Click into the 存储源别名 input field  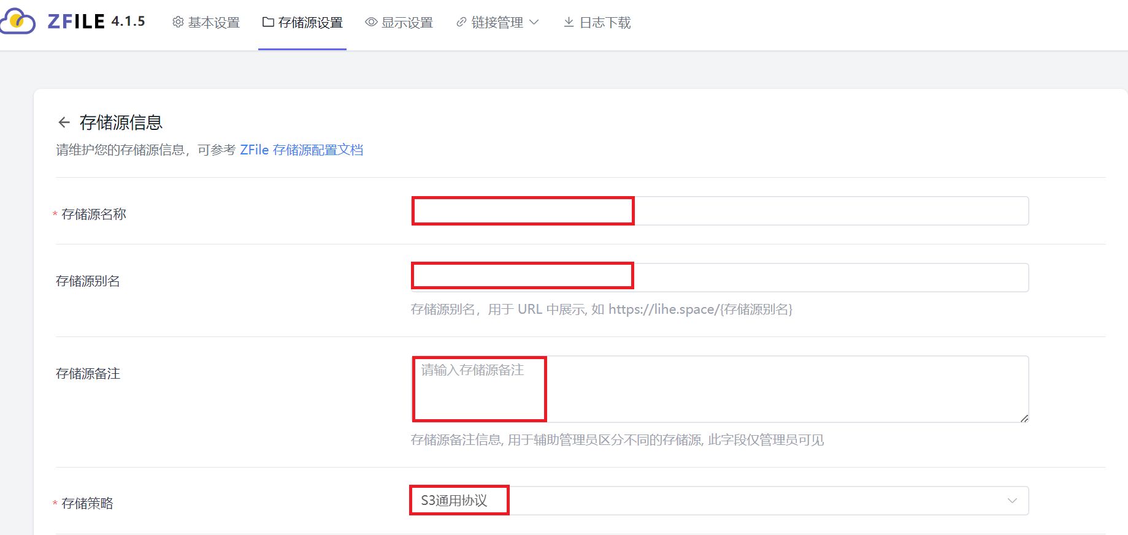click(x=719, y=278)
